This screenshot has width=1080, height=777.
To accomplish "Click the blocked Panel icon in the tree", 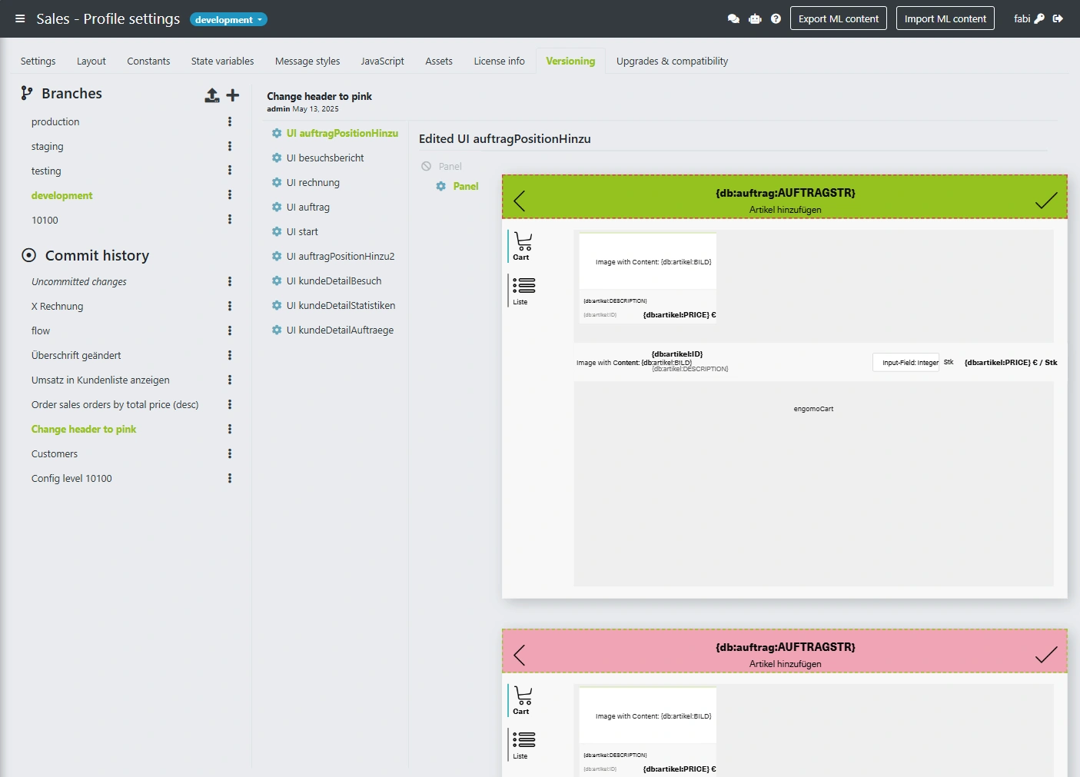I will pos(426,166).
